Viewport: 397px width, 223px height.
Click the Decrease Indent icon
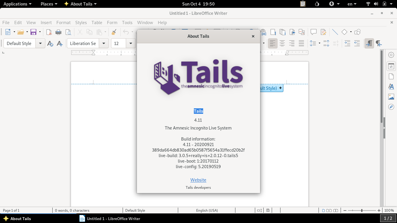(x=357, y=44)
